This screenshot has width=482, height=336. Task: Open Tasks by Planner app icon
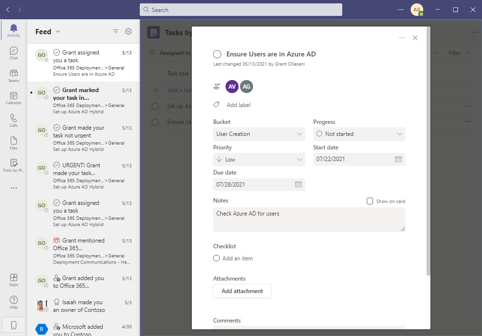point(13,165)
